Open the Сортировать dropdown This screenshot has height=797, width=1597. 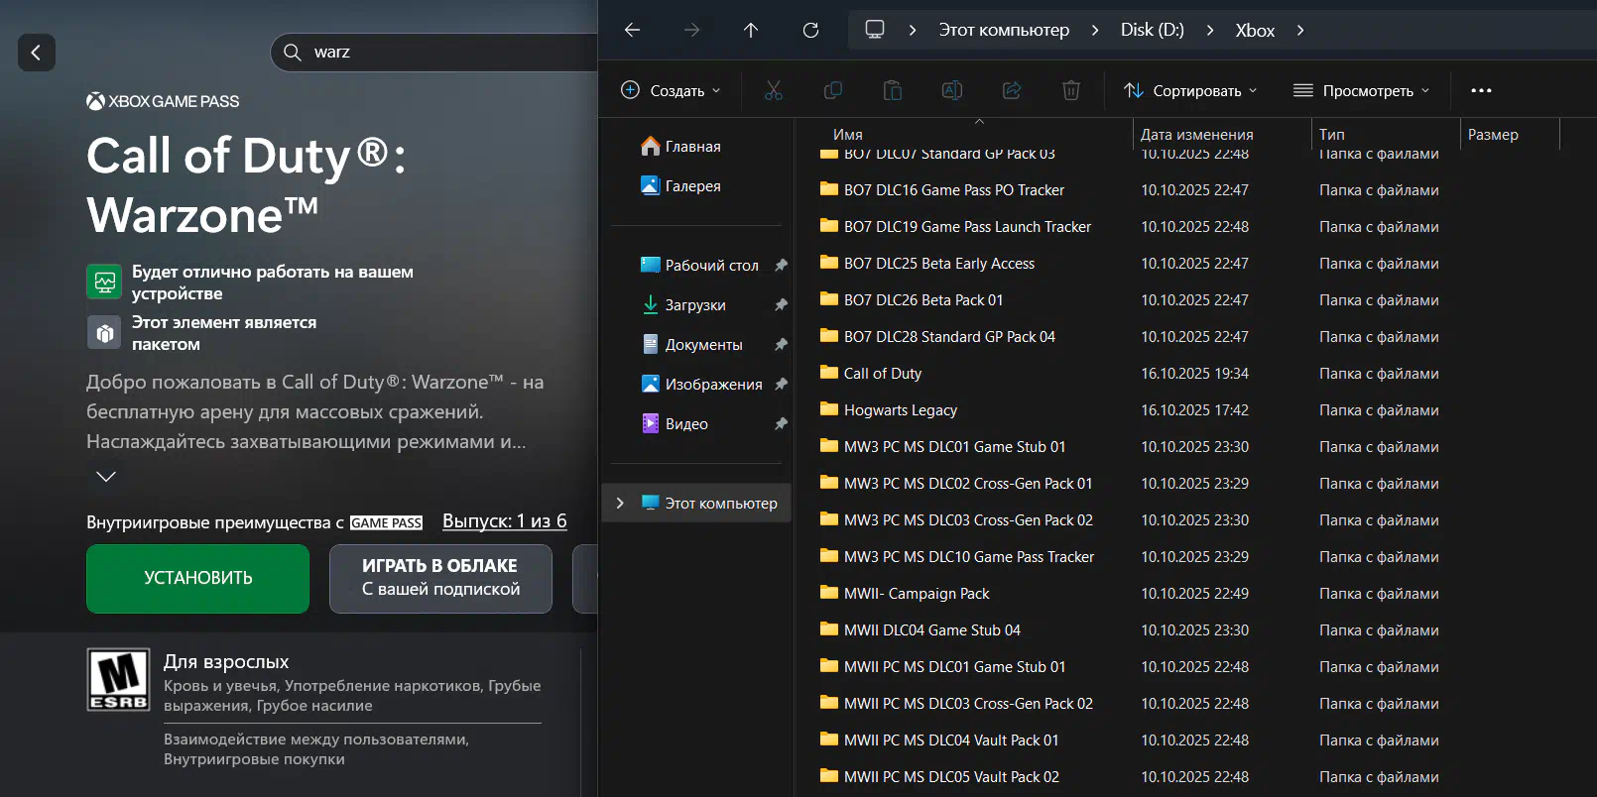point(1190,90)
